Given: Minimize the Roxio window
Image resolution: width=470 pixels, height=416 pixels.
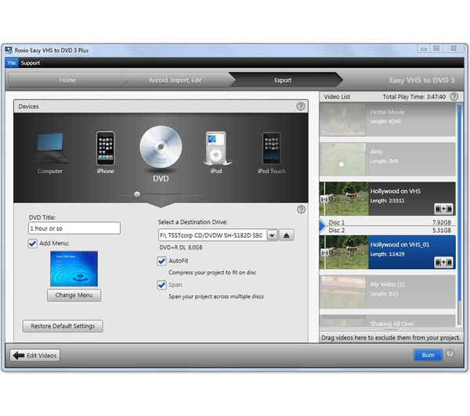Looking at the screenshot, I should coord(424,48).
